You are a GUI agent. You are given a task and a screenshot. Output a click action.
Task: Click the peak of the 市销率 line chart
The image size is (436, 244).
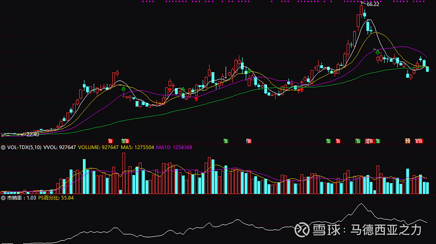pyautogui.click(x=361, y=204)
